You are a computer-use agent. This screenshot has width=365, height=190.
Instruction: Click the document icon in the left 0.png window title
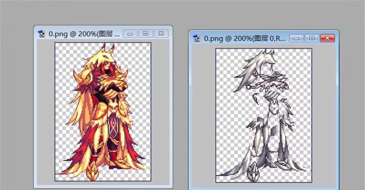click(42, 34)
